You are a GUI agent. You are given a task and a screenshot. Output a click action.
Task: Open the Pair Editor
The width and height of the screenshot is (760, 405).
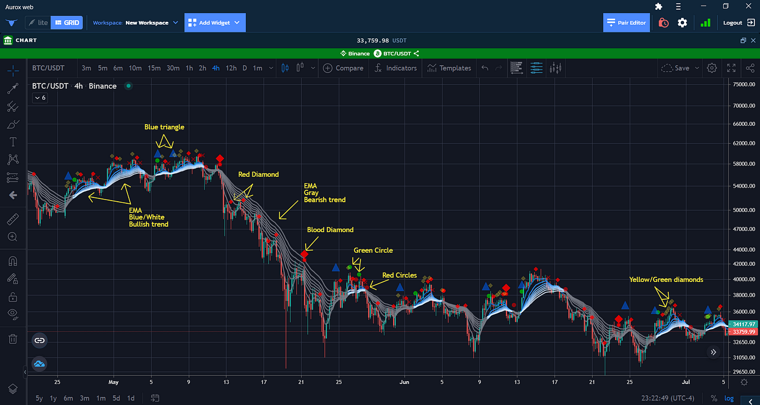tap(626, 23)
